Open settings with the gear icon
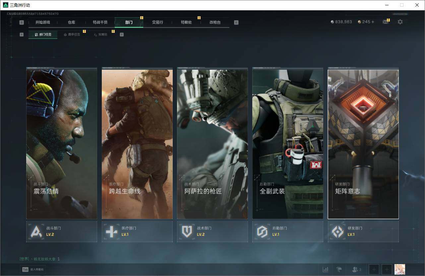 click(400, 22)
